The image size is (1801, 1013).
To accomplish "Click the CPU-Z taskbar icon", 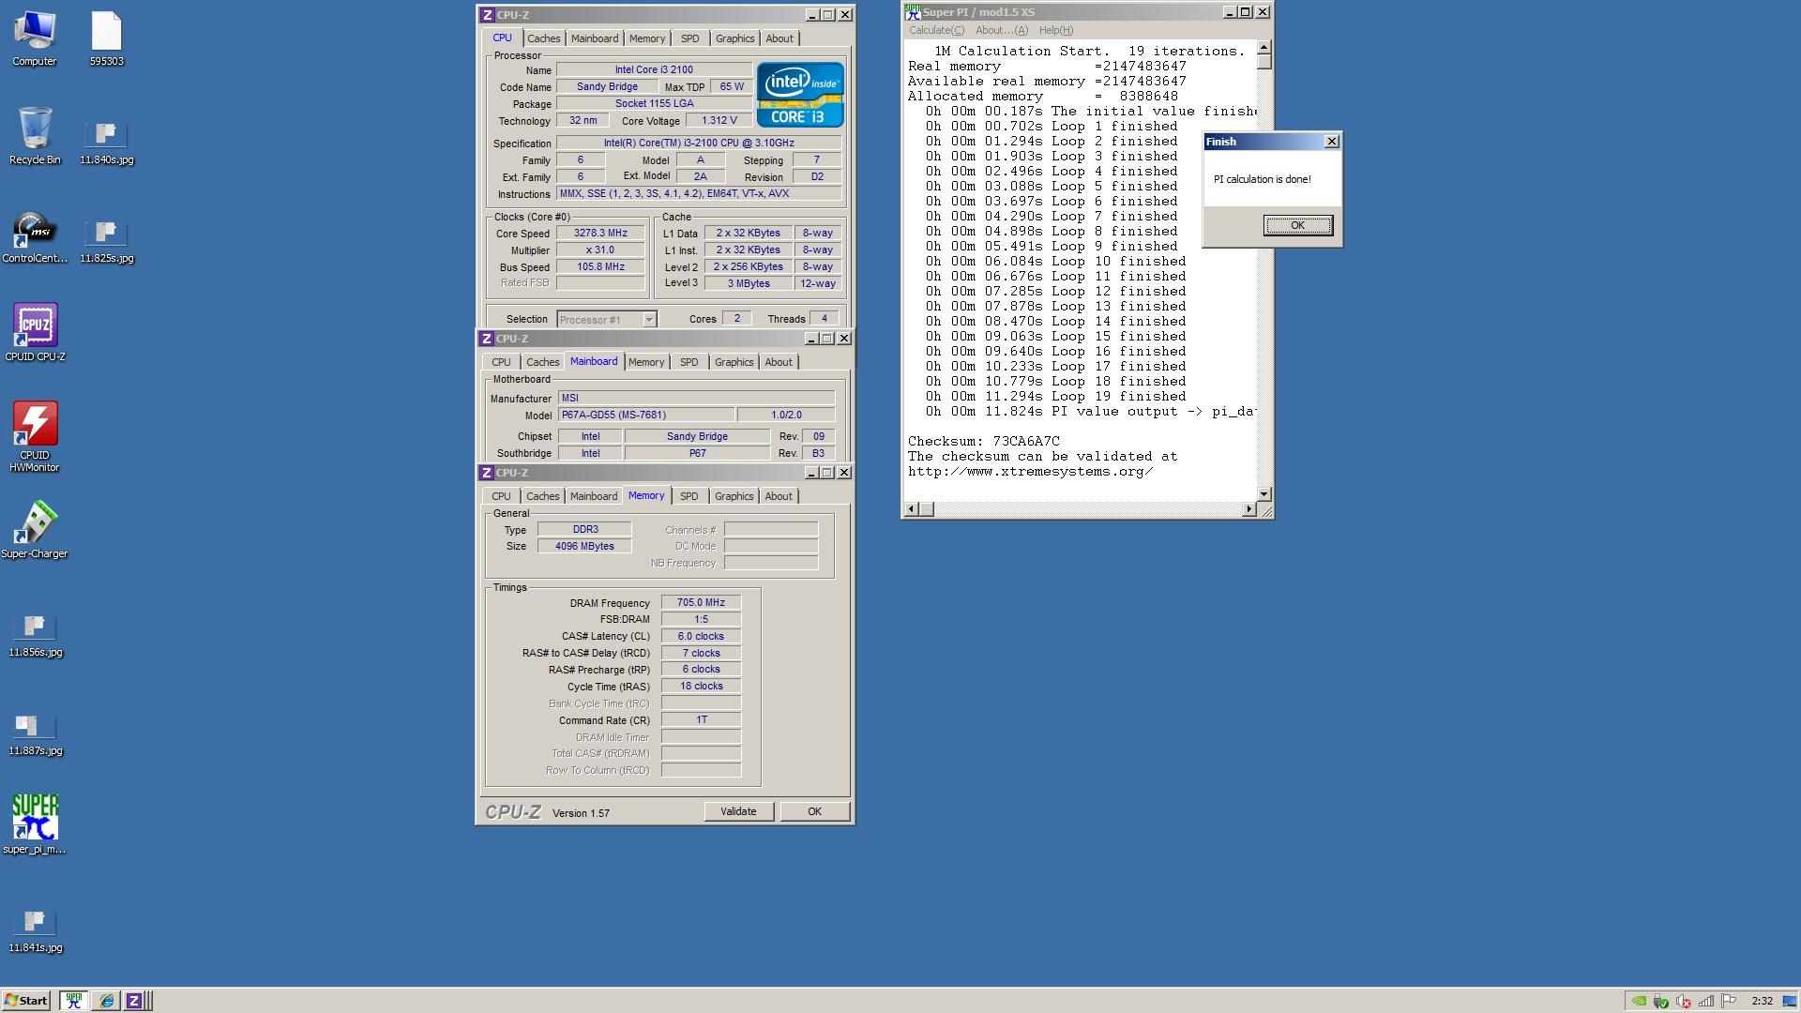I will point(133,1001).
